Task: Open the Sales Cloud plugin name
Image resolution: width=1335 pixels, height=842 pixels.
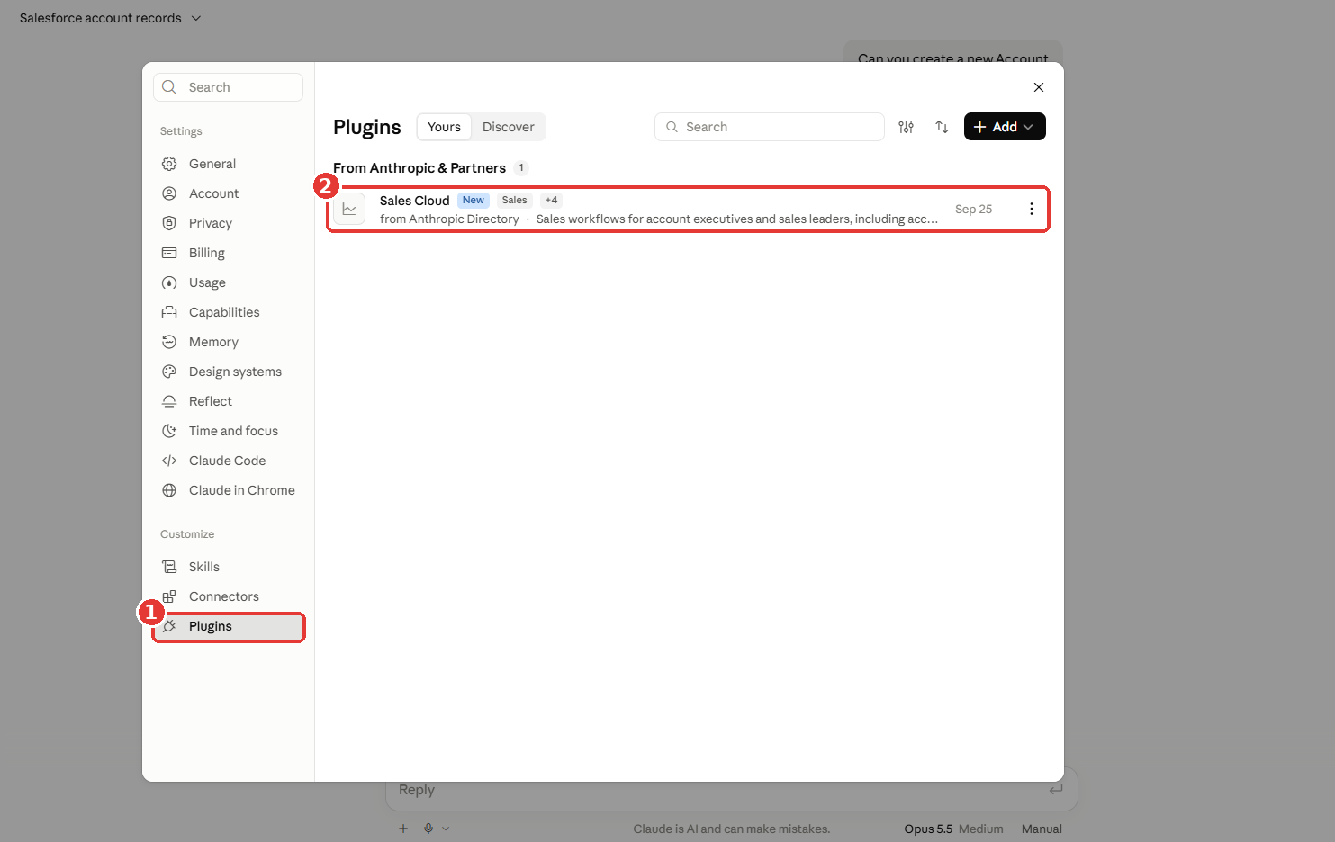Action: [x=414, y=201]
